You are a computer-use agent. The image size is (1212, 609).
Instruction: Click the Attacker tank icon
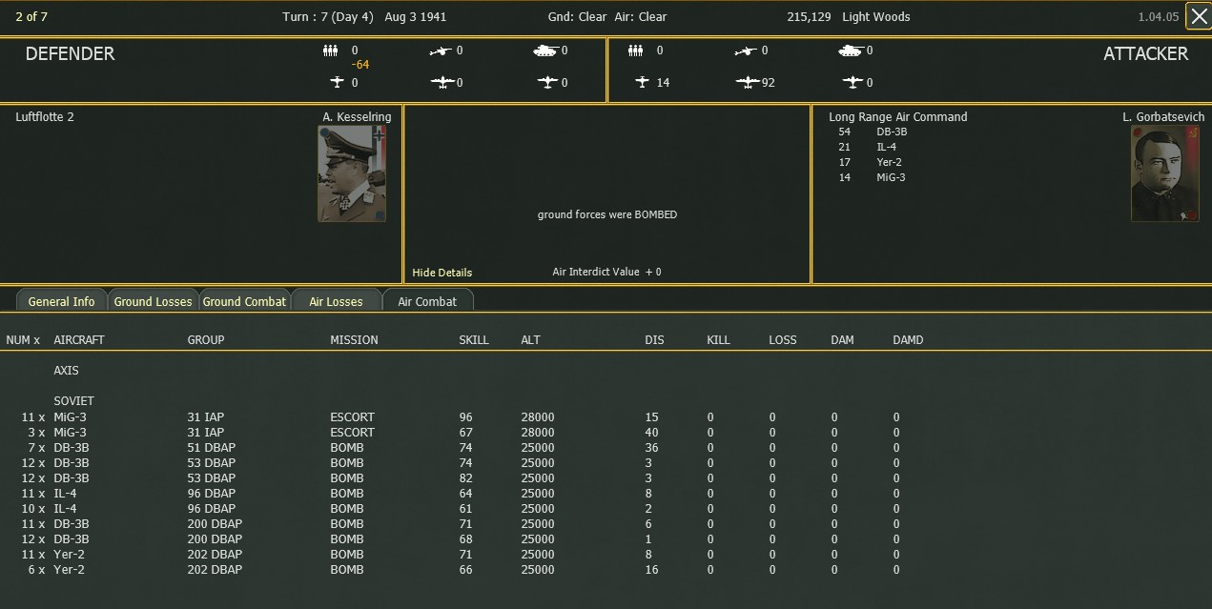point(851,51)
